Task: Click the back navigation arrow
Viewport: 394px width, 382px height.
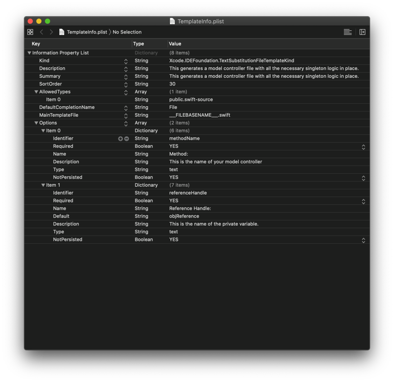Action: (x=42, y=32)
